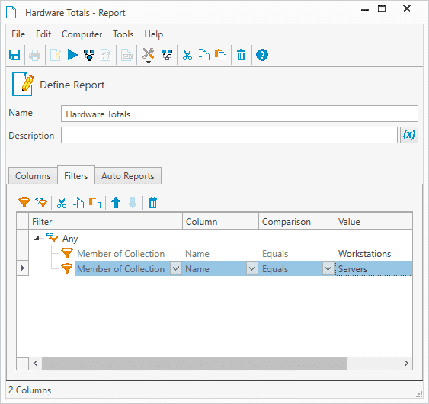Switch to the Columns tab

coord(33,176)
